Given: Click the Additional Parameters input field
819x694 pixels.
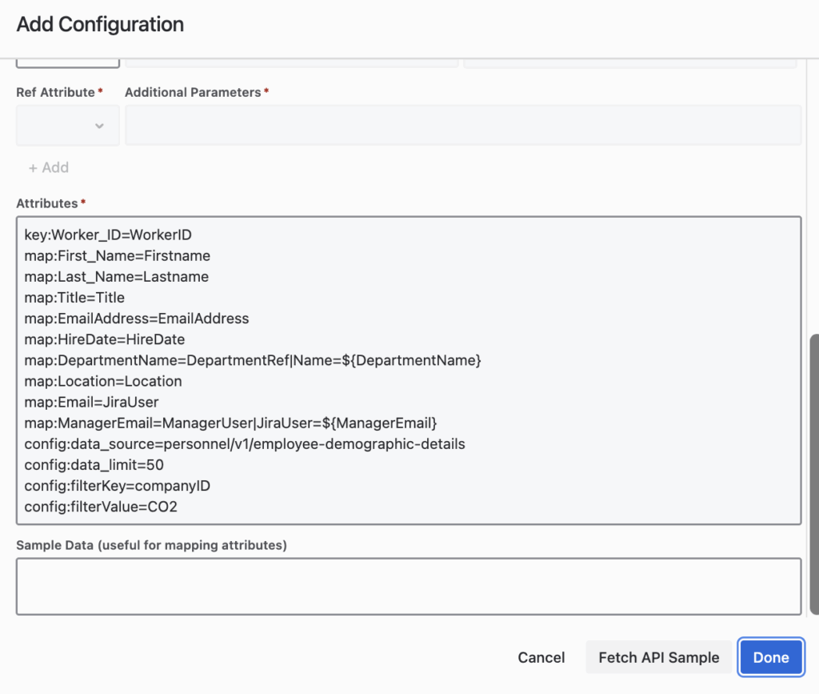Looking at the screenshot, I should click(x=462, y=126).
